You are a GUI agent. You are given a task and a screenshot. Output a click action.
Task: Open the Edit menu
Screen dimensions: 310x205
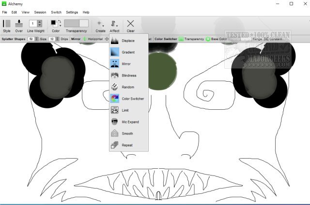[14, 12]
